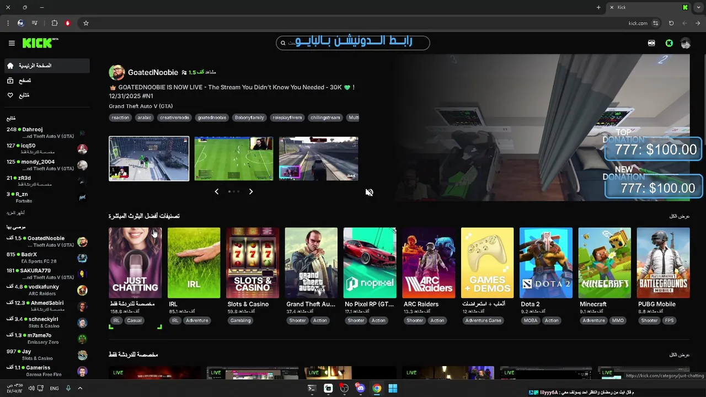Screen dimensions: 706x397
Task: Open BadrX recommended channel
Action: (x=47, y=258)
